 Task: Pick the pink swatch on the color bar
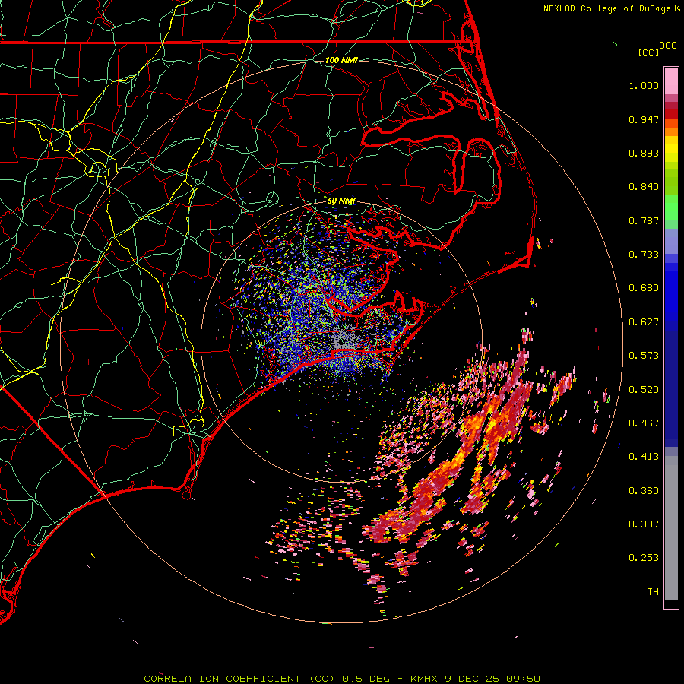point(671,81)
